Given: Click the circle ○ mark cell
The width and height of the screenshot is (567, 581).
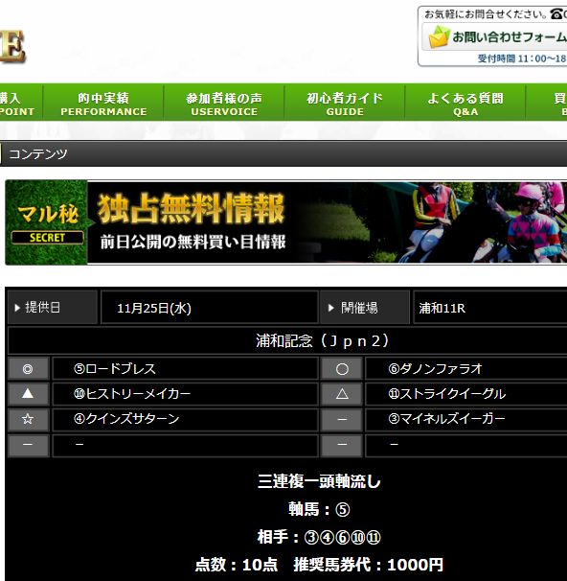Looking at the screenshot, I should [x=342, y=369].
